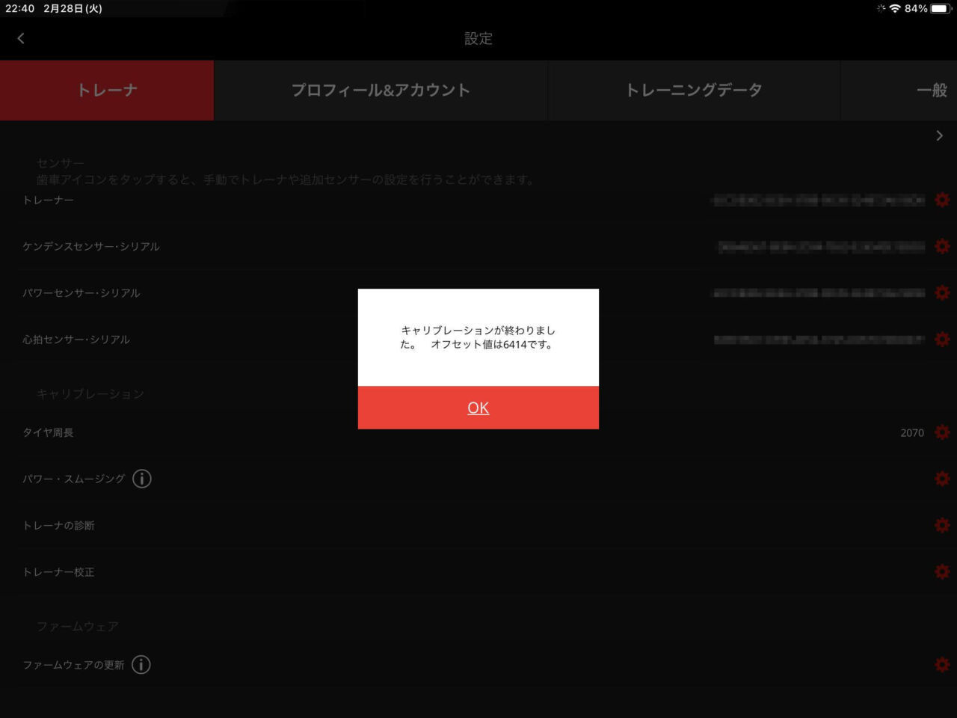The image size is (957, 718).
Task: Show info icon next to ファームウェアの更新
Action: pyautogui.click(x=141, y=664)
